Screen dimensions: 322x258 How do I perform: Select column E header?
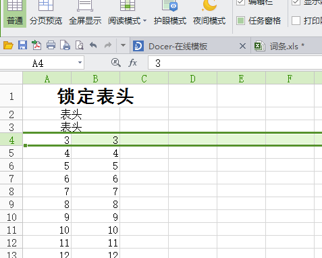click(241, 79)
